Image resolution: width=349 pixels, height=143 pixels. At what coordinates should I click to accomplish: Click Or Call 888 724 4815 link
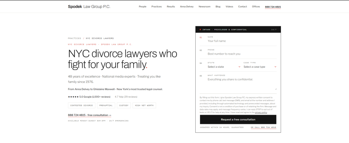point(263,128)
